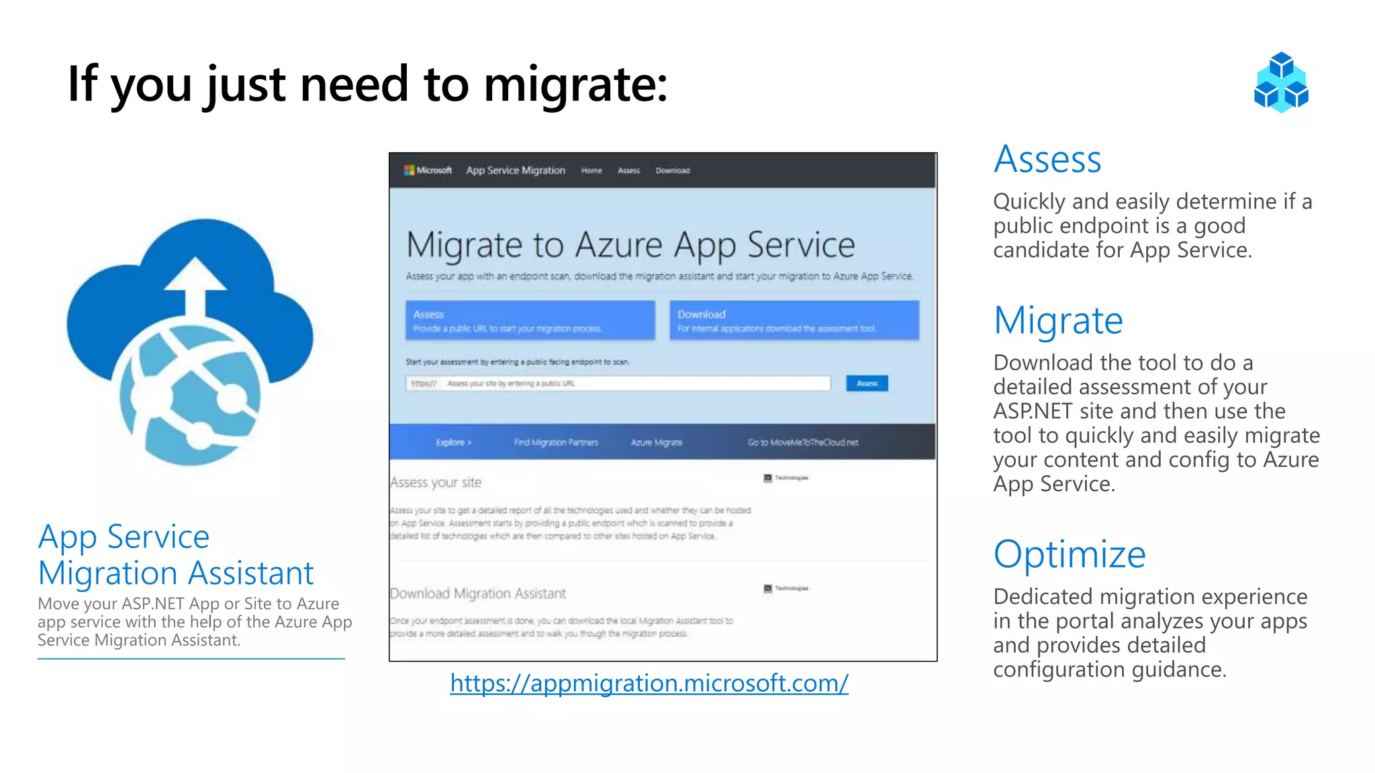Click the Download Migration Assistant heading
The height and width of the screenshot is (773, 1375).
point(478,593)
